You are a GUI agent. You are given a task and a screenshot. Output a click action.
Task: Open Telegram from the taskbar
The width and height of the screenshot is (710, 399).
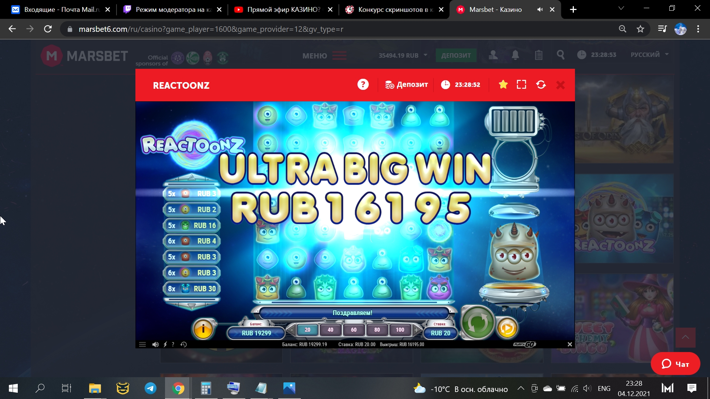coord(150,388)
